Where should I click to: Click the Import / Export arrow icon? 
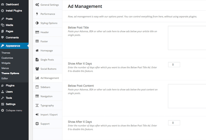pos(37,114)
